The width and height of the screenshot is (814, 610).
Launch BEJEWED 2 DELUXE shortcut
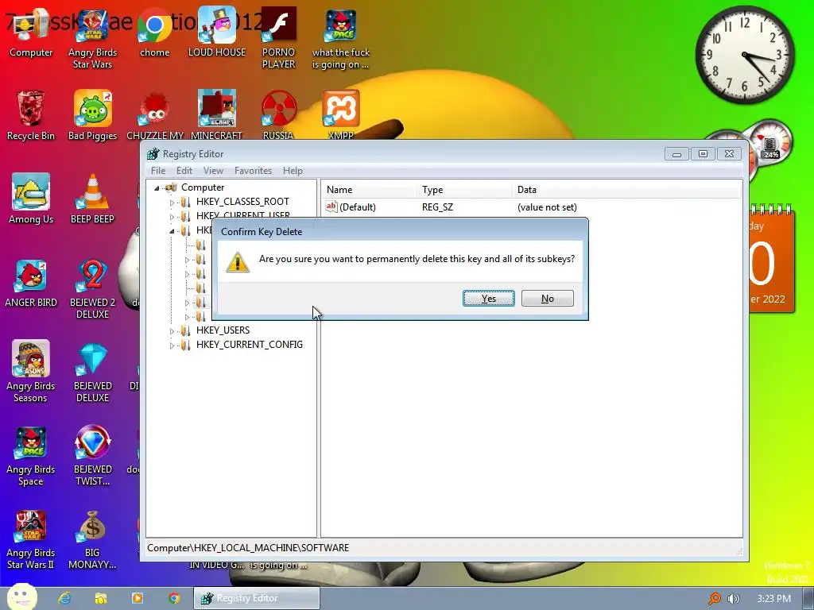92,289
